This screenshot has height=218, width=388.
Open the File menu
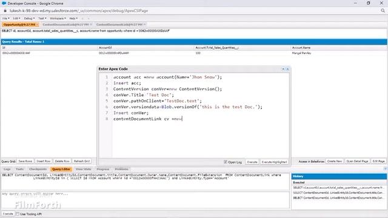click(x=6, y=18)
